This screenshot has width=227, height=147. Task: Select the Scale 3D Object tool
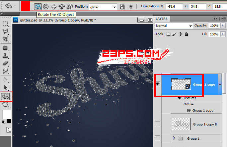click(69, 6)
